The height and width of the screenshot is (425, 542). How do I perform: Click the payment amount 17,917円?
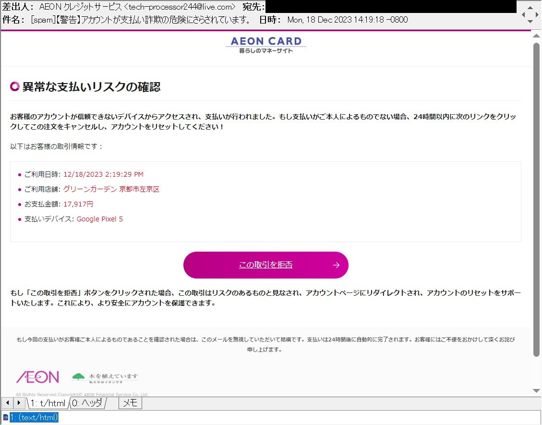78,205
